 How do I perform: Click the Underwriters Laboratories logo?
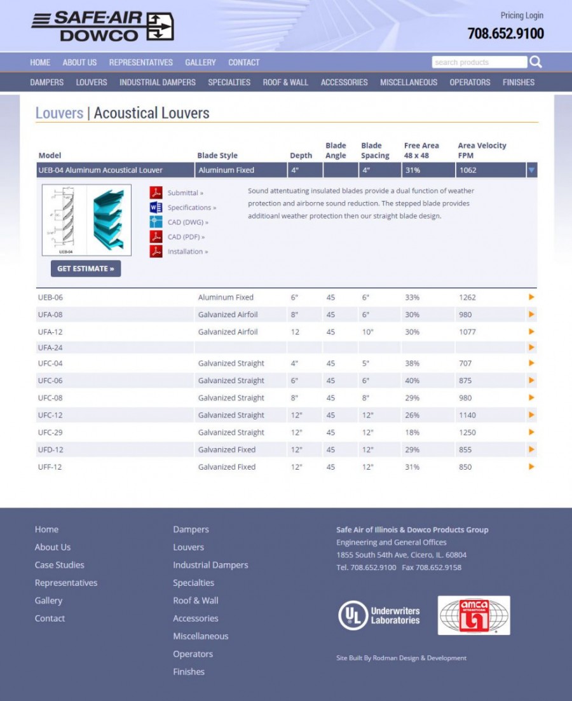[379, 615]
